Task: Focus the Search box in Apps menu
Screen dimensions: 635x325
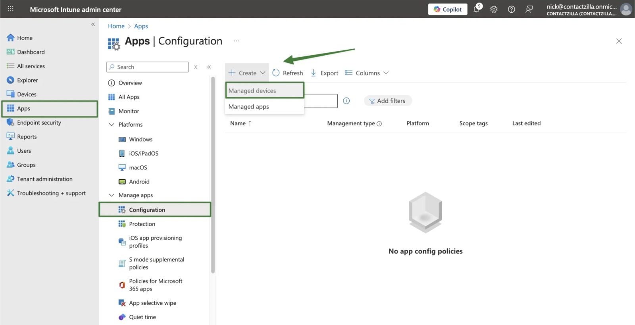Action: coord(147,67)
